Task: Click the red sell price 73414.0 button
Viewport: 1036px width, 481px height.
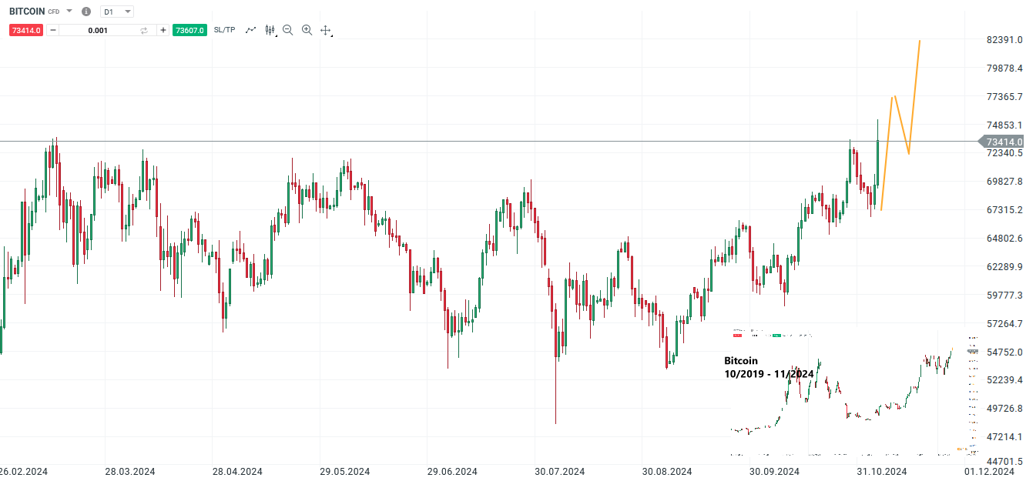Action: click(25, 30)
